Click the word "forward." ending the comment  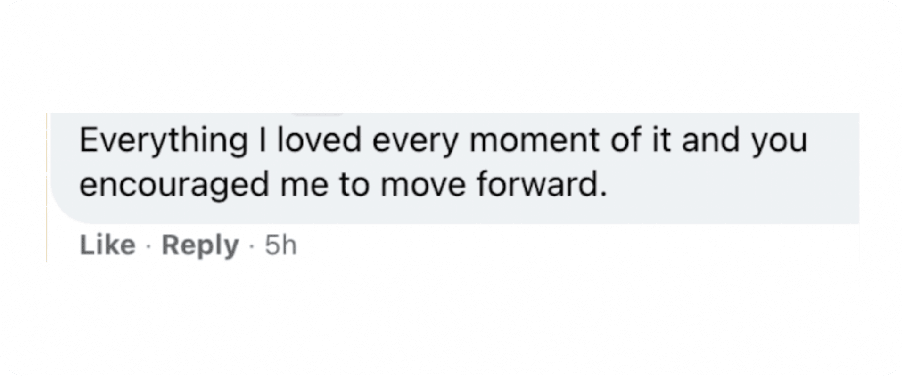click(x=541, y=184)
